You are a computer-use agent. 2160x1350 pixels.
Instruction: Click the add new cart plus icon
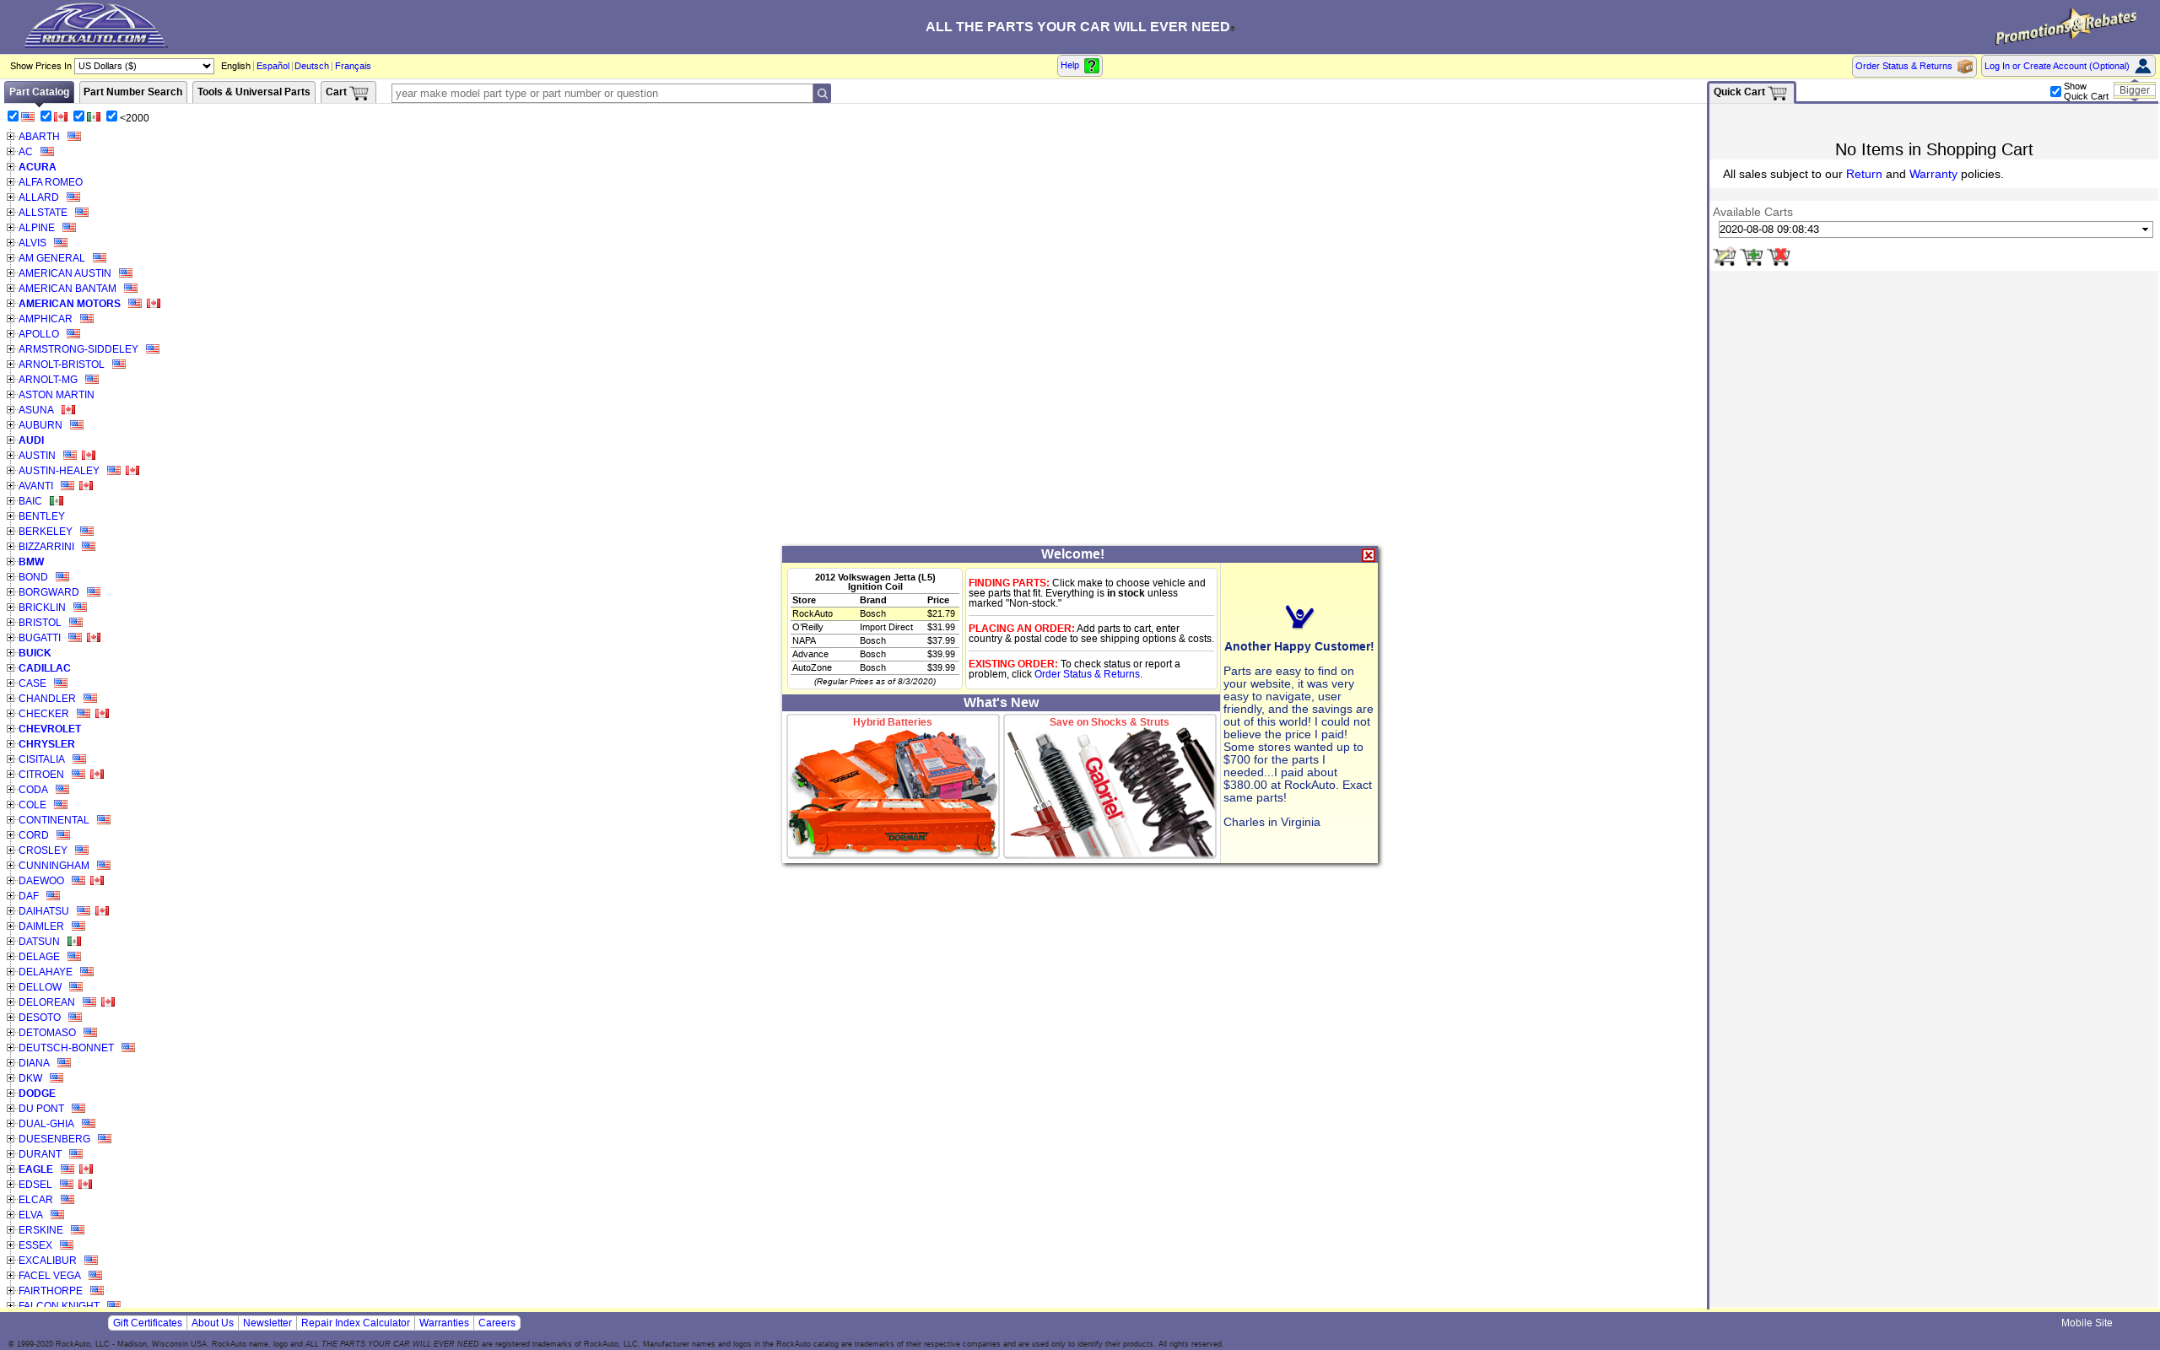1752,256
